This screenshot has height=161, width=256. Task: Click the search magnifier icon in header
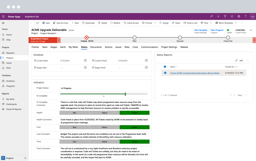[x=211, y=16]
